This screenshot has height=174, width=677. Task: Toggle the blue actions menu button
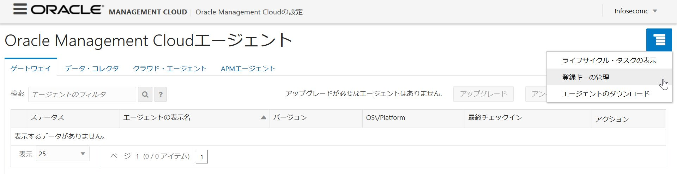[659, 40]
